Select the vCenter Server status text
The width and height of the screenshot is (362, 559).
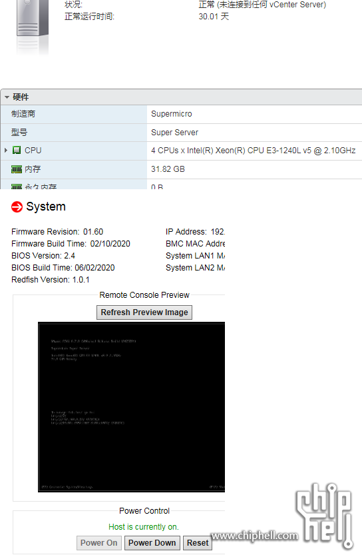[x=262, y=5]
